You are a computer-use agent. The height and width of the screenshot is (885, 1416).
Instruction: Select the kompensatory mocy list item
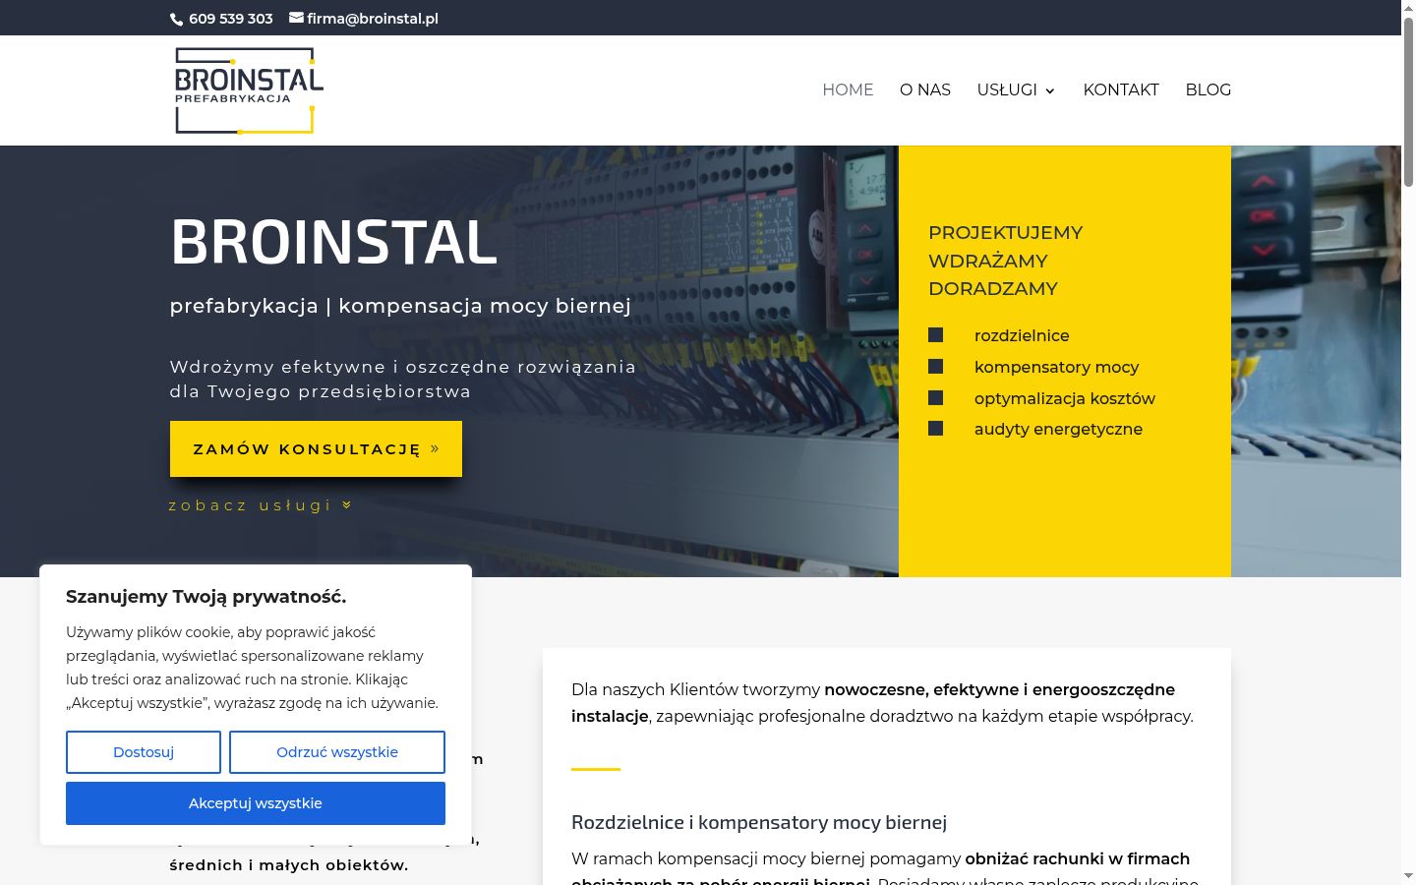(x=1056, y=367)
